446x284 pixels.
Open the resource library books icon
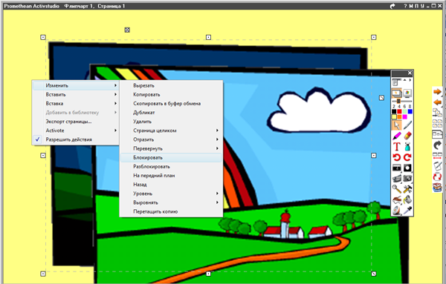point(438,188)
